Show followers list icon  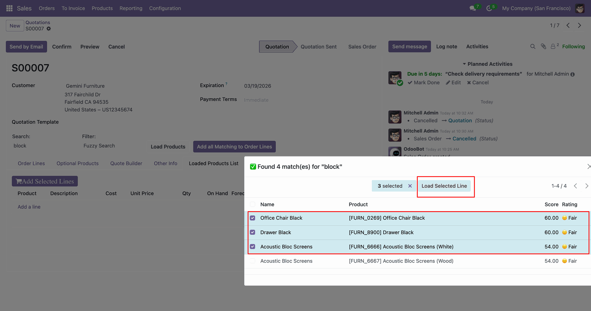pyautogui.click(x=553, y=46)
